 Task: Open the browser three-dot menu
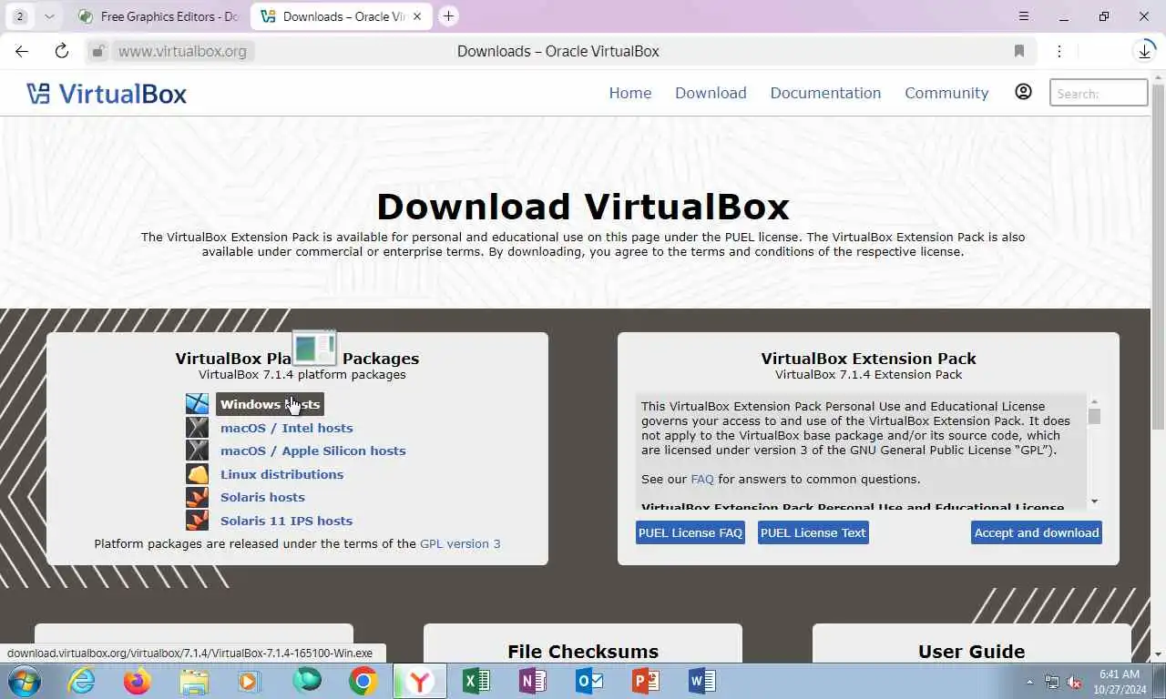(x=1059, y=51)
